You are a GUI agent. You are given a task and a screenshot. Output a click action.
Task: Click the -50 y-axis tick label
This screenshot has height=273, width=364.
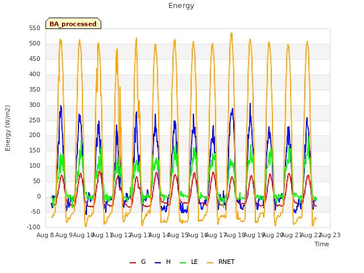click(35, 212)
